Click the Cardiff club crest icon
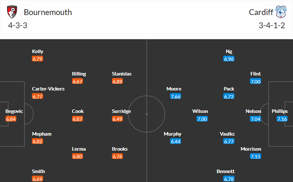This screenshot has height=182, width=293. [280, 12]
